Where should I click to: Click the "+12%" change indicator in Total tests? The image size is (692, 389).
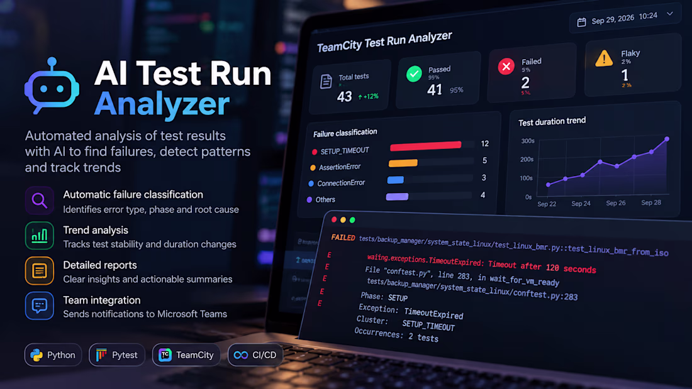[369, 96]
